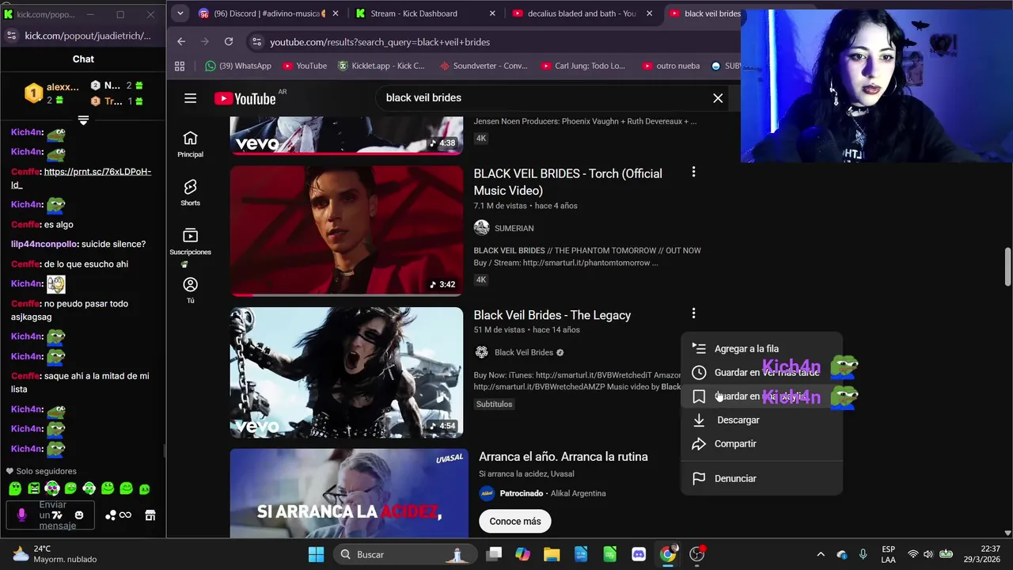Open Discord from the taskbar
Viewport: 1013px width, 570px height.
[x=639, y=554]
